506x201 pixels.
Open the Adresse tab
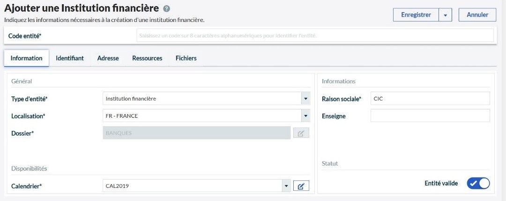[x=108, y=58]
